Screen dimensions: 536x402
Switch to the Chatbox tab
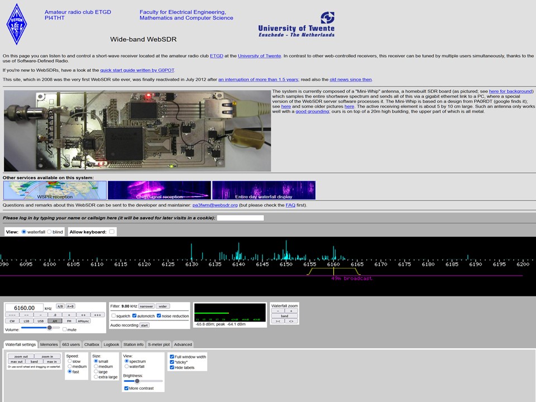pos(92,344)
